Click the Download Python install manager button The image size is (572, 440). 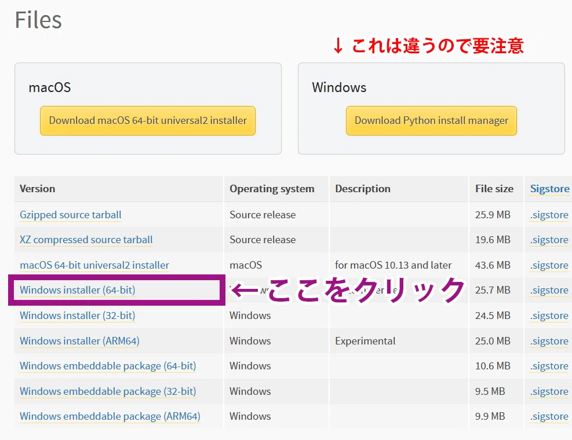point(431,120)
